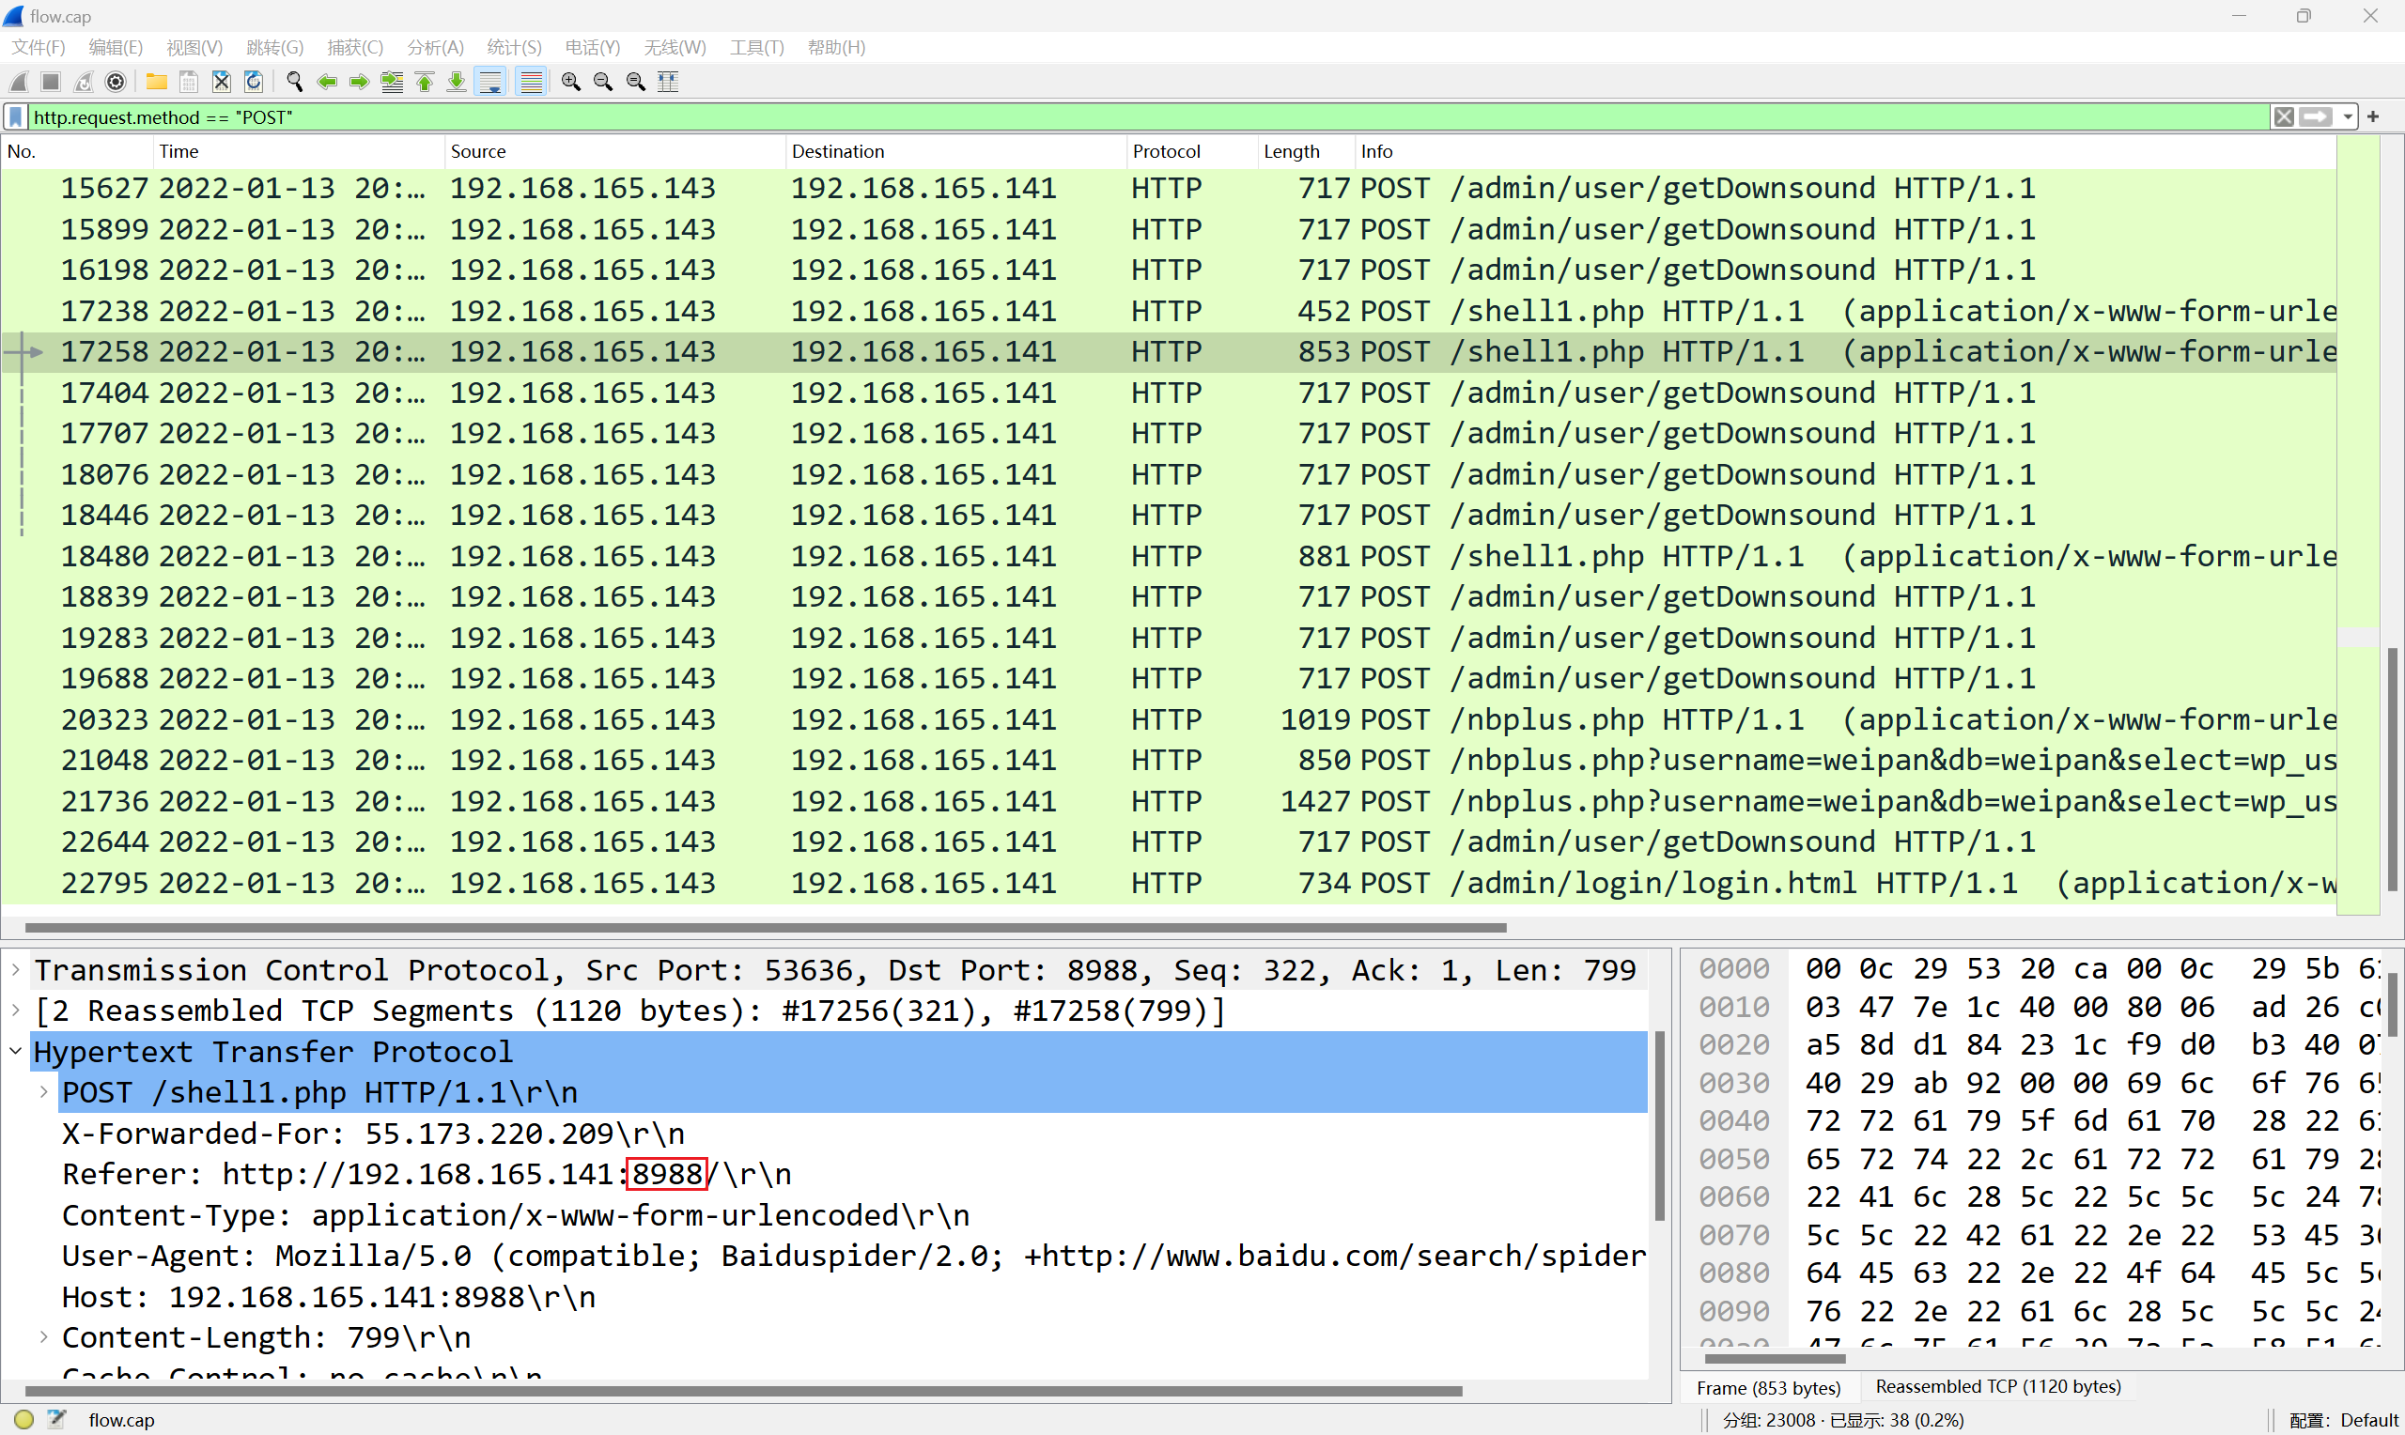Screen dimensions: 2405x1435
Task: Open the 帮助(H) menu
Action: point(836,47)
